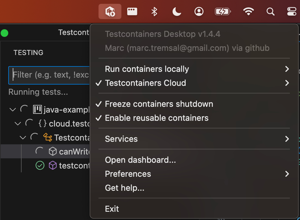Expand the Preferences submenu arrow

pyautogui.click(x=287, y=174)
